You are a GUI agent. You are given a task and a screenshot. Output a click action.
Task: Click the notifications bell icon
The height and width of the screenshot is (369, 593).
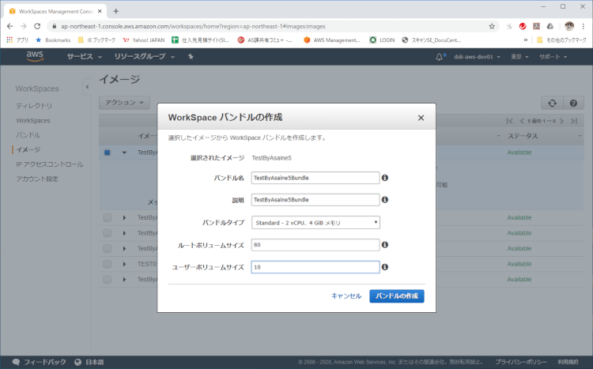(440, 57)
